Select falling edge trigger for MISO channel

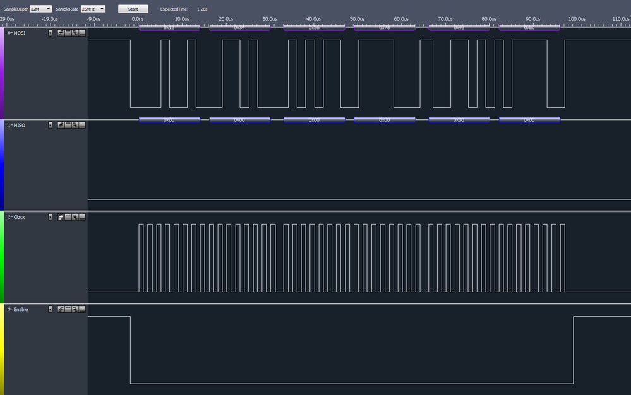pos(75,125)
